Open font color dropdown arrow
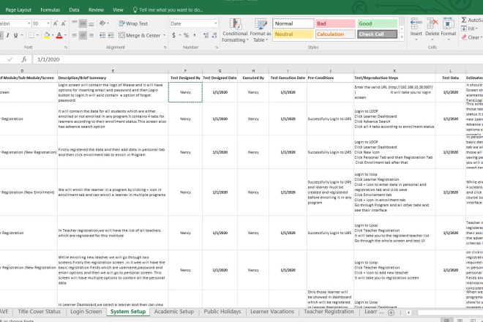 [x=65, y=35]
